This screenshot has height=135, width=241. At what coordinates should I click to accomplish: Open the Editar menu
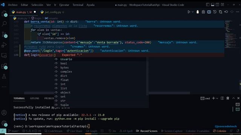pos(24,5)
